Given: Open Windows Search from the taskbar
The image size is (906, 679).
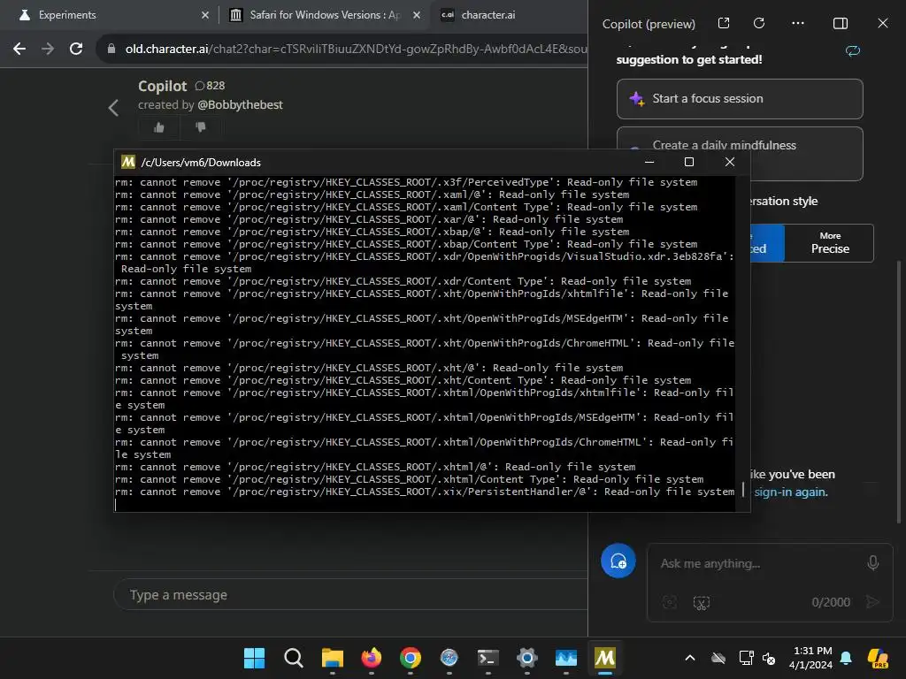Looking at the screenshot, I should pos(294,658).
